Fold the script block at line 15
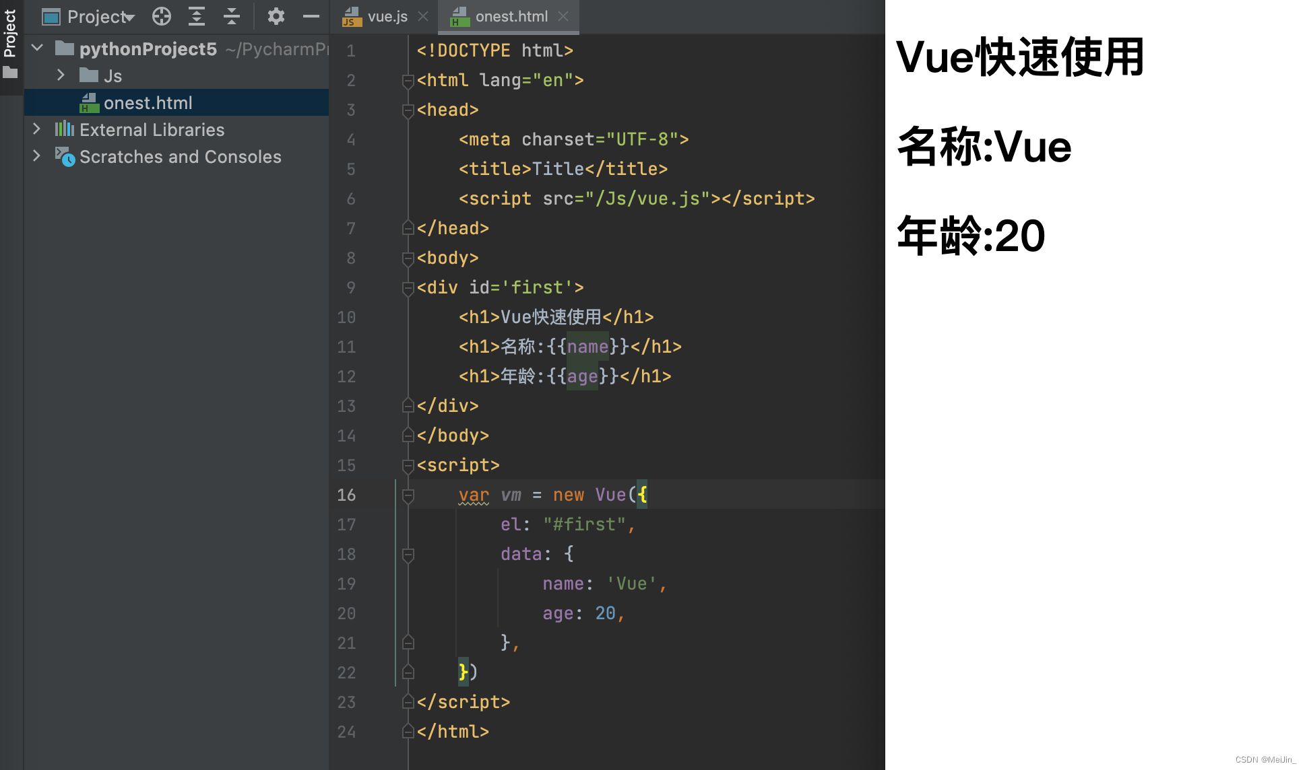This screenshot has width=1307, height=770. pyautogui.click(x=408, y=466)
